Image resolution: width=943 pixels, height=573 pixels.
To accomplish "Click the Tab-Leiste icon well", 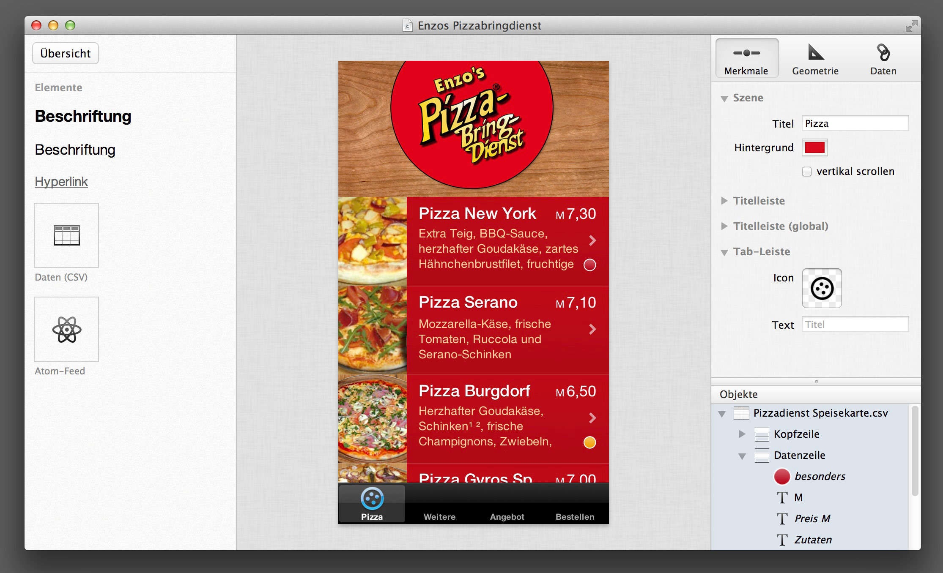I will (822, 288).
